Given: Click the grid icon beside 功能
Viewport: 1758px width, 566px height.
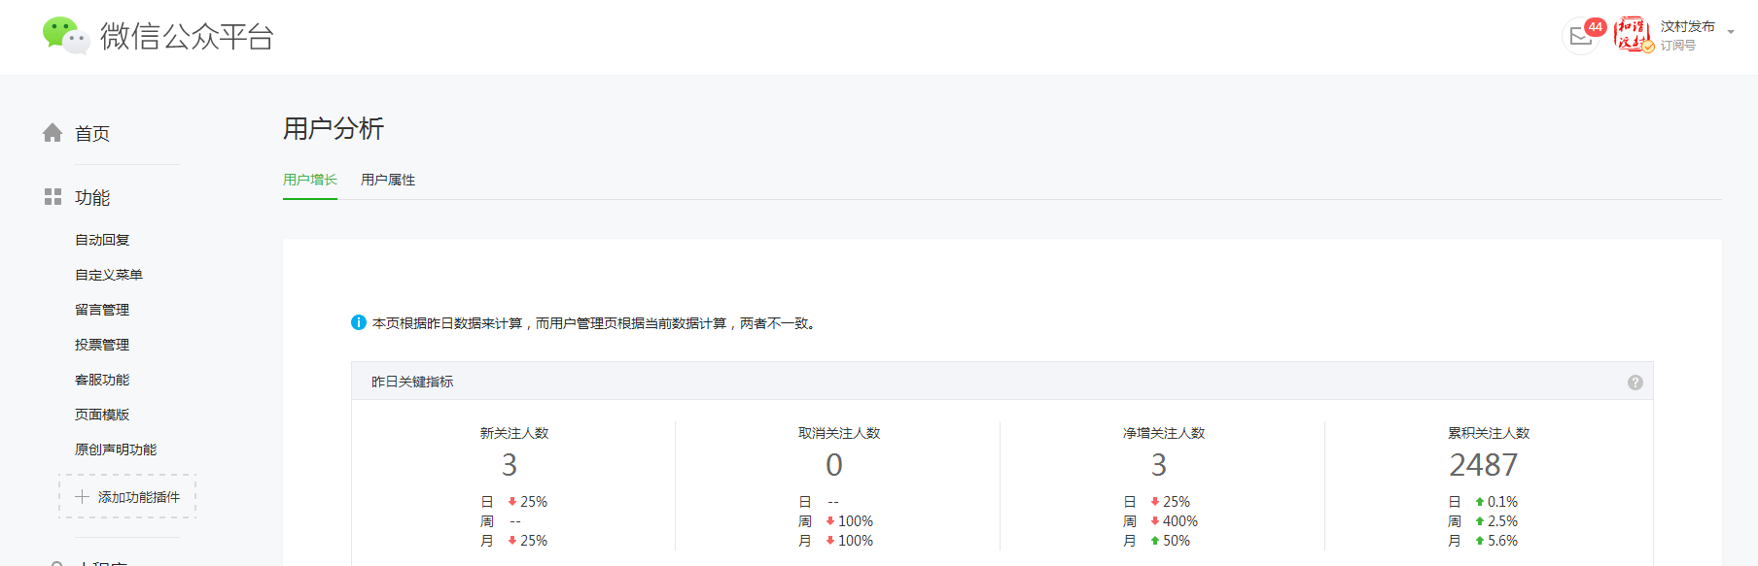Looking at the screenshot, I should (x=53, y=197).
